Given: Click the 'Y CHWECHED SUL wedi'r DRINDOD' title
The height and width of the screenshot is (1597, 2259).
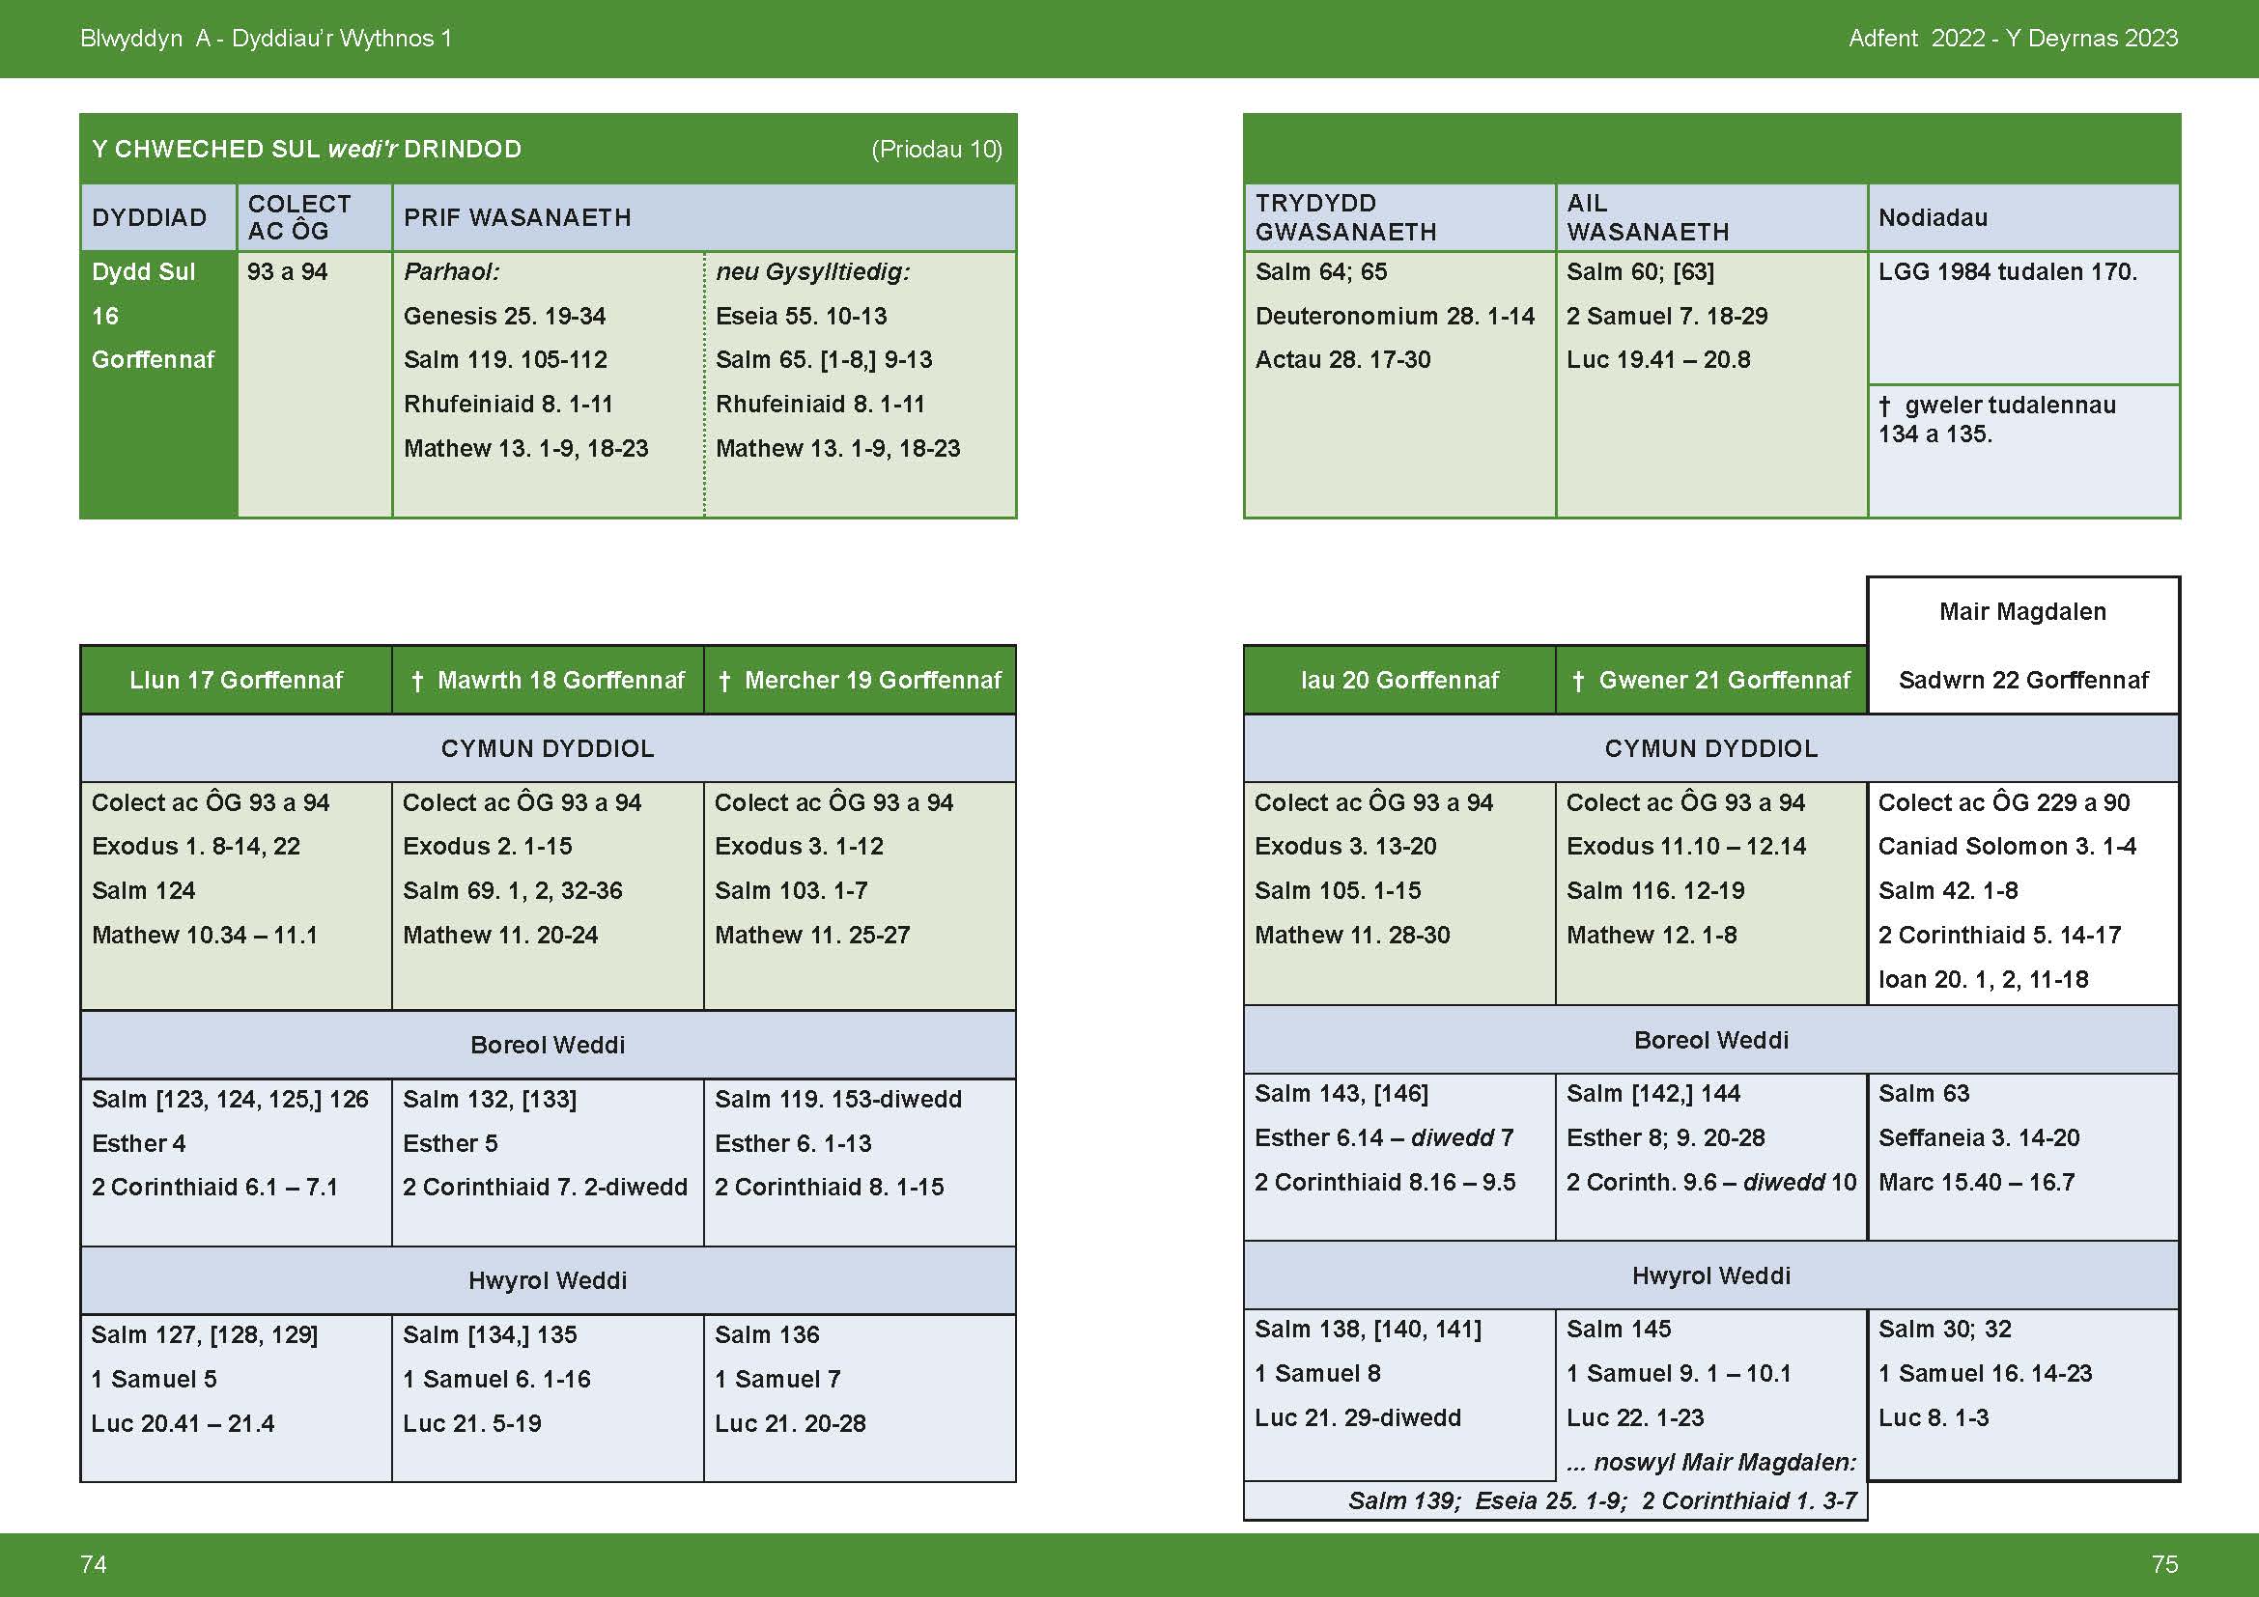Looking at the screenshot, I should 307,149.
